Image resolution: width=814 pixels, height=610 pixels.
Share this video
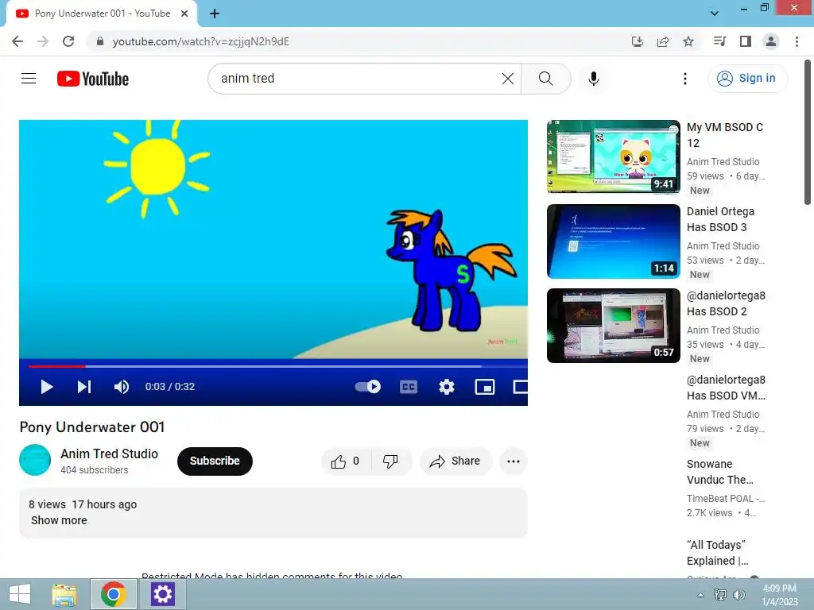(455, 461)
